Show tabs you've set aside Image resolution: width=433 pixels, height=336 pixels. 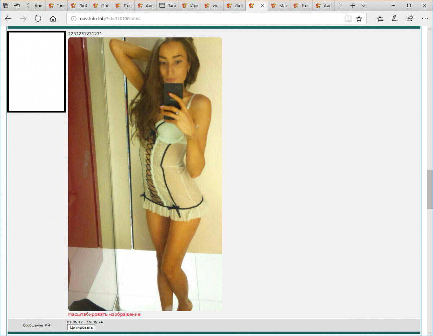point(6,6)
